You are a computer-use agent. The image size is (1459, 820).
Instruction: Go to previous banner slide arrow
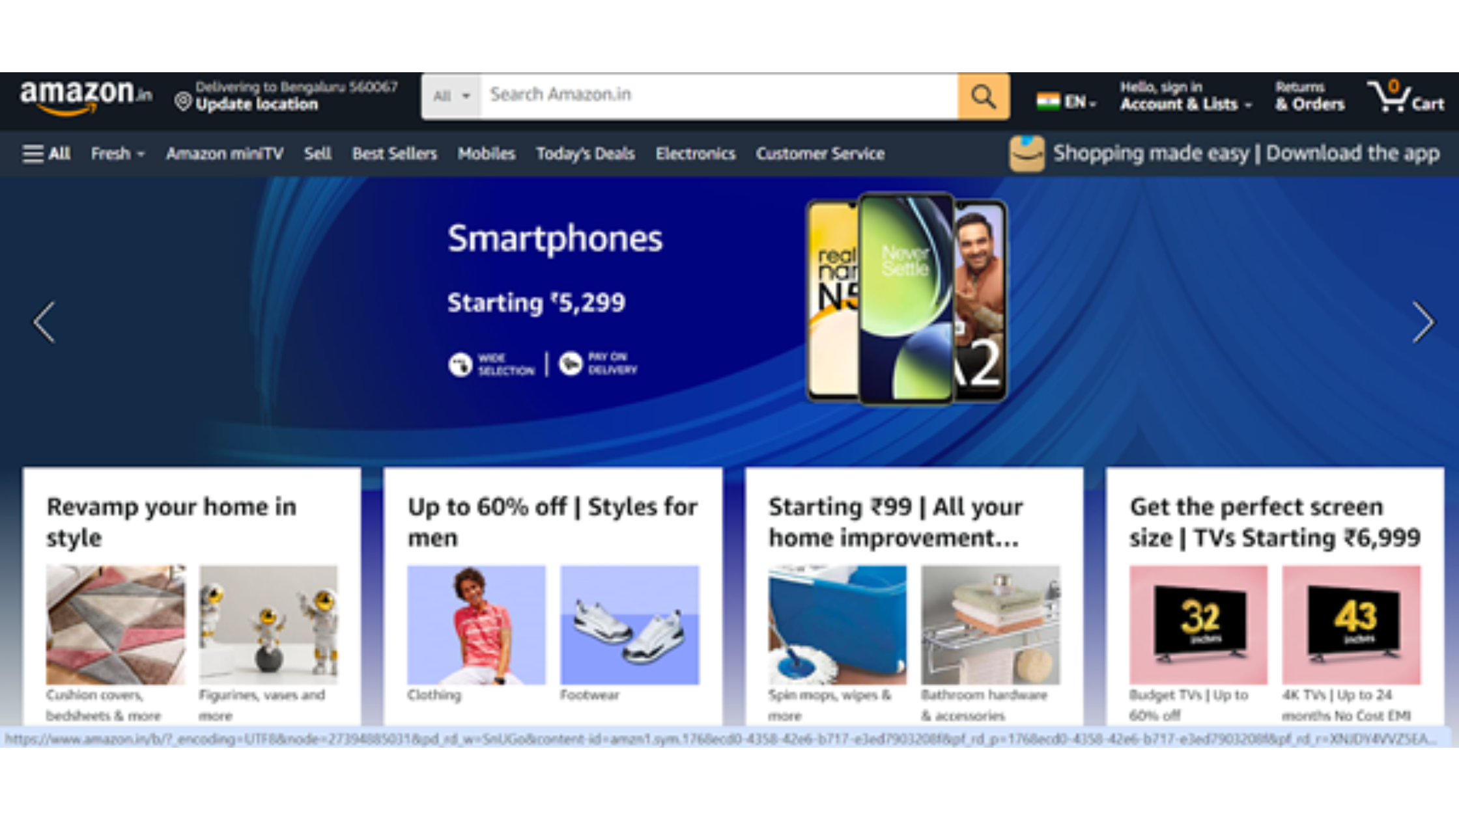[44, 321]
